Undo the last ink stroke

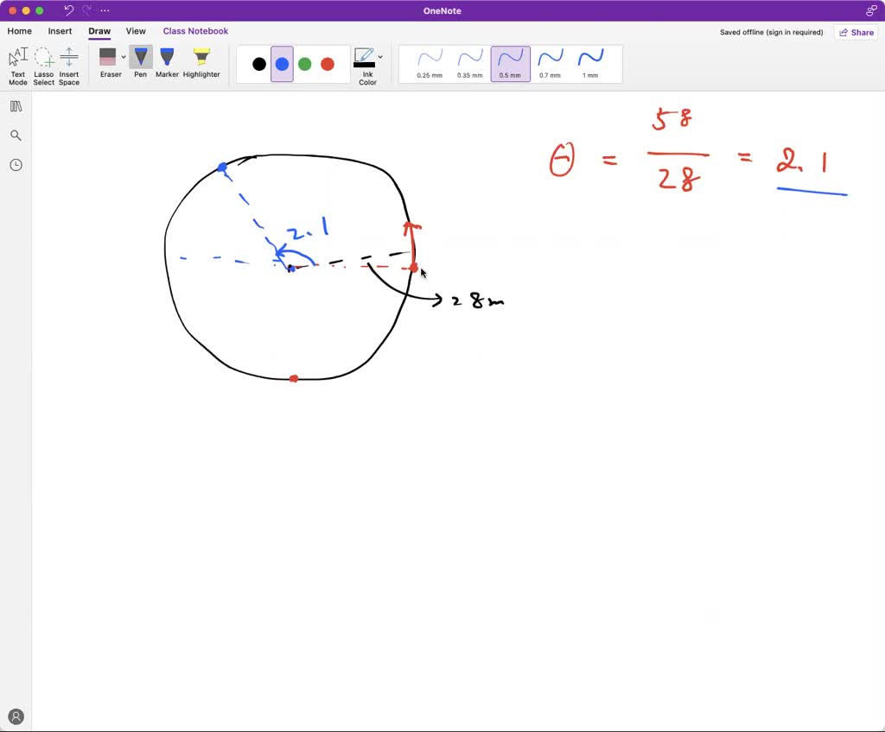69,10
